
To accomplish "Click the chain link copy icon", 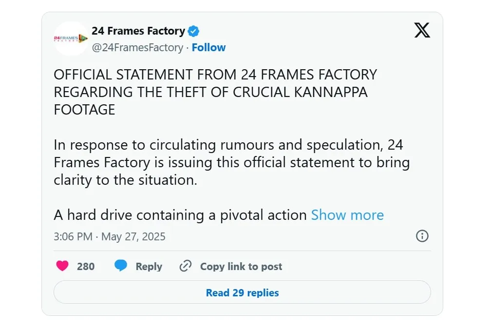I will point(185,266).
